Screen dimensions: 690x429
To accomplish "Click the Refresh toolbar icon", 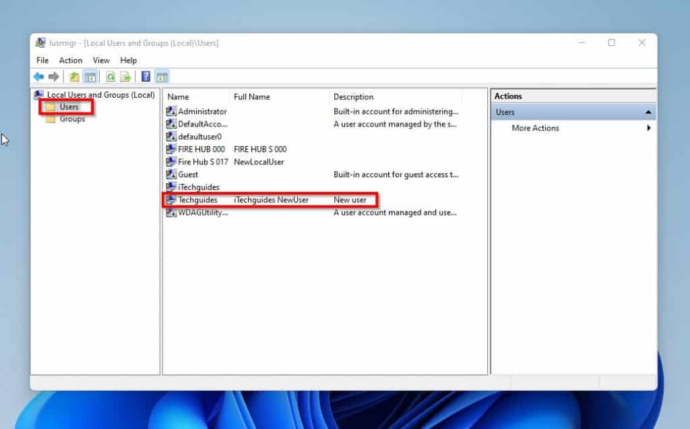I will (111, 77).
